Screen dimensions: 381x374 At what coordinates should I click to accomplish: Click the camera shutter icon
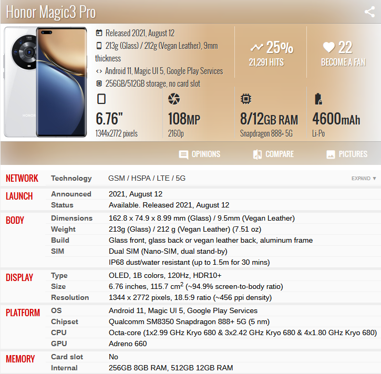tap(173, 99)
